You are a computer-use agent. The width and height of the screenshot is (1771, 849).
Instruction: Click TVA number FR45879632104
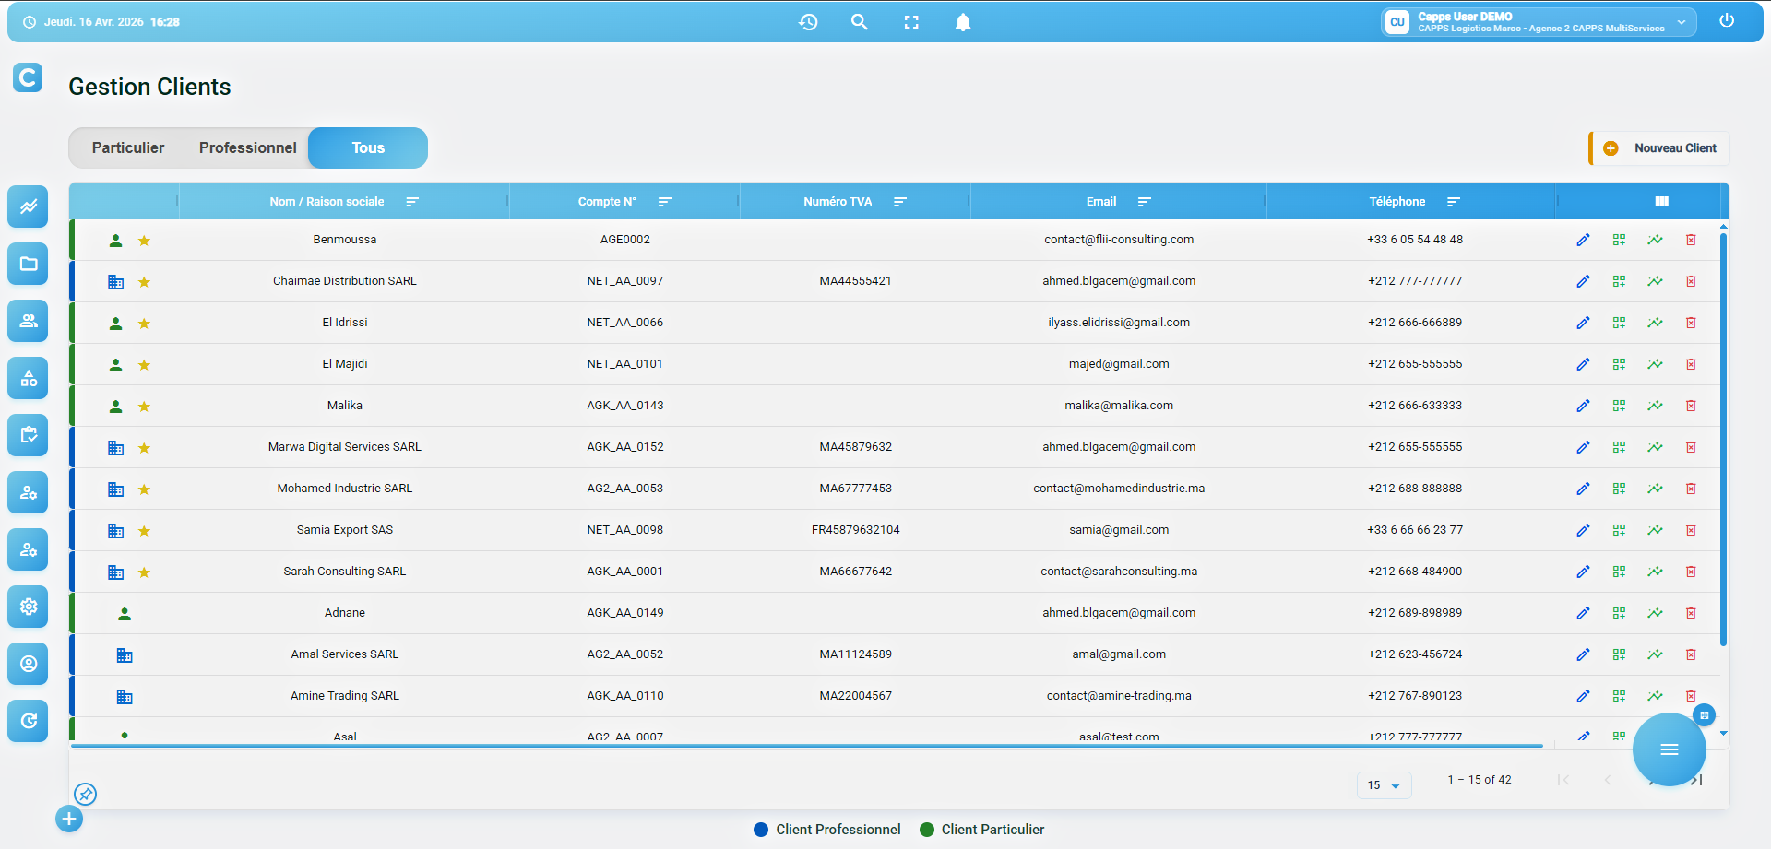tap(856, 530)
